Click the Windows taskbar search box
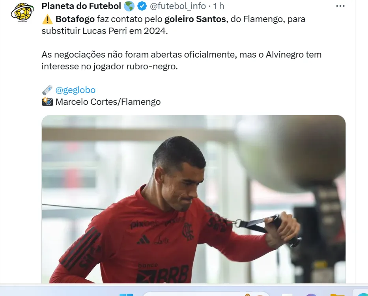This screenshot has height=296, width=368. pos(207,294)
